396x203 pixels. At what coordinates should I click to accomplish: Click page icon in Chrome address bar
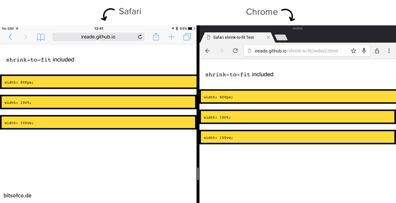pyautogui.click(x=249, y=51)
